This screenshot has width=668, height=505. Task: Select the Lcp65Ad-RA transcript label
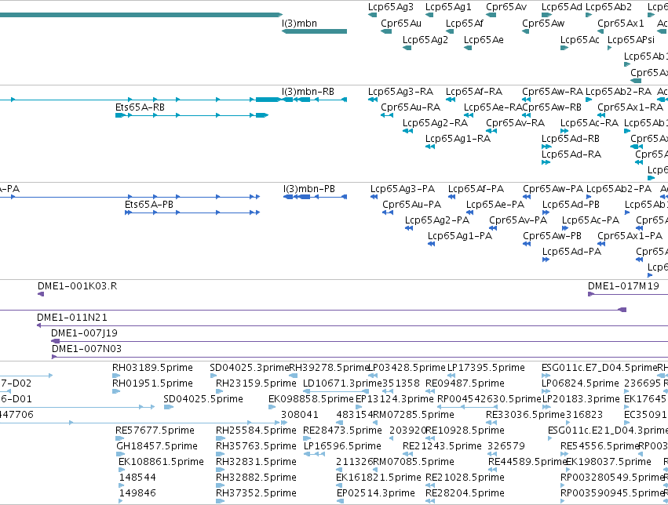point(571,154)
